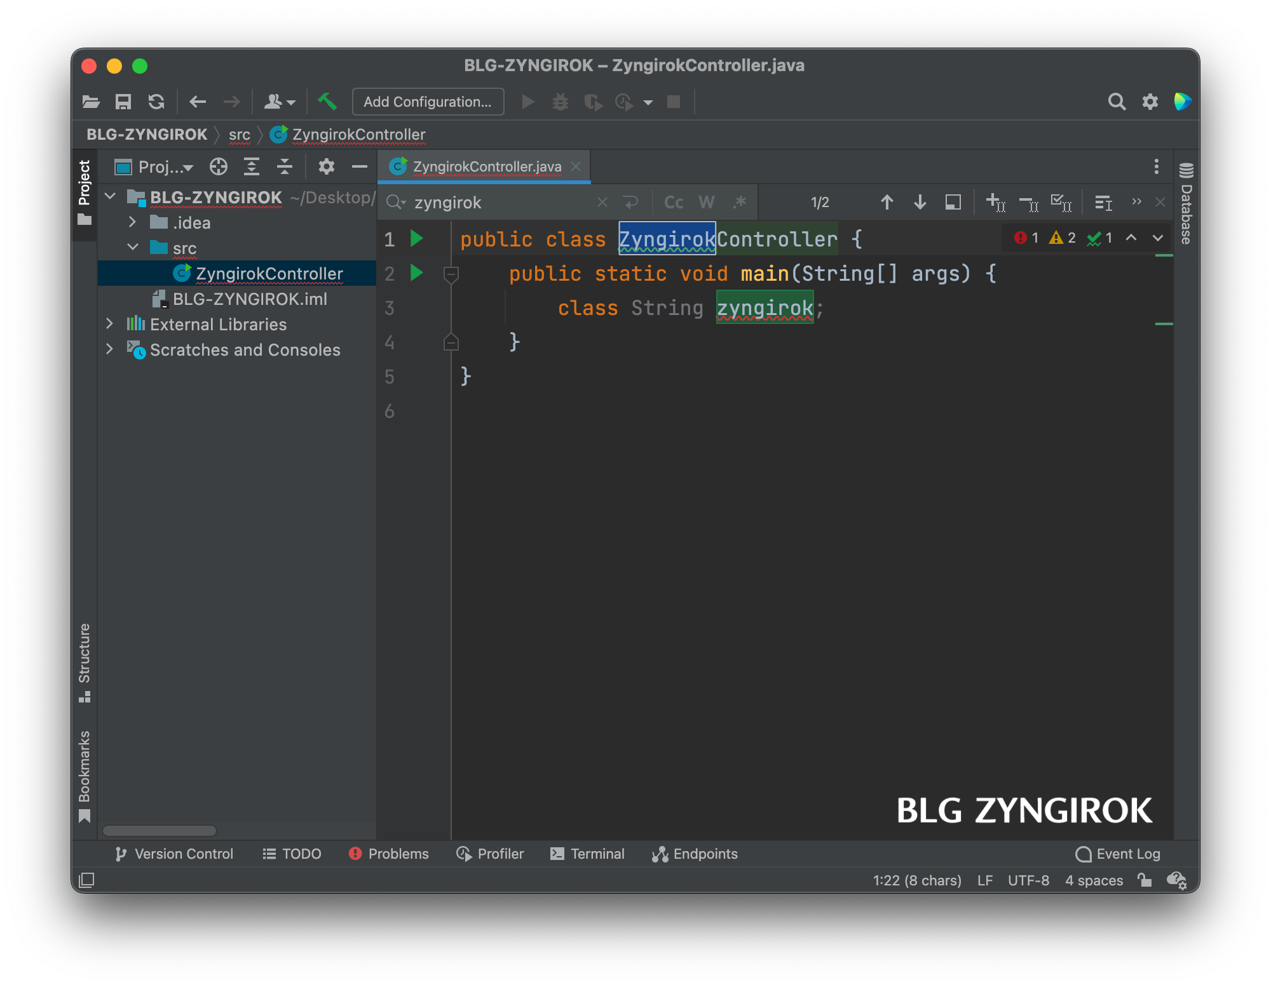Toggle Words W search option
Viewport: 1271px width, 987px height.
pyautogui.click(x=707, y=203)
